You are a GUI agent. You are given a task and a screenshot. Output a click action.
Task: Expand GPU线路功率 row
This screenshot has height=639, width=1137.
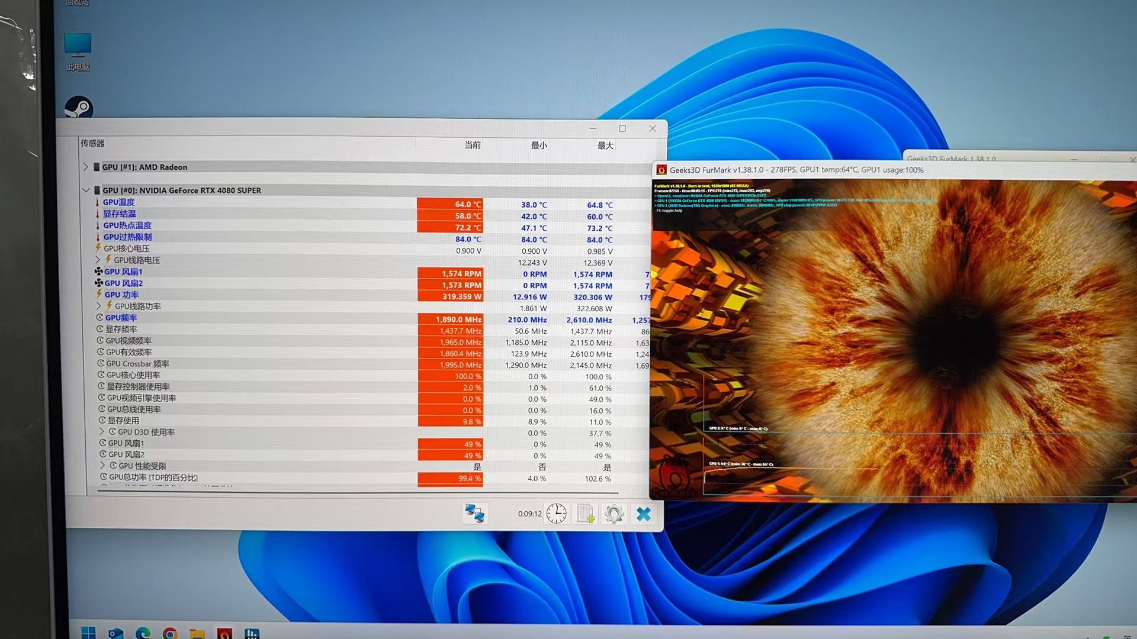click(99, 306)
